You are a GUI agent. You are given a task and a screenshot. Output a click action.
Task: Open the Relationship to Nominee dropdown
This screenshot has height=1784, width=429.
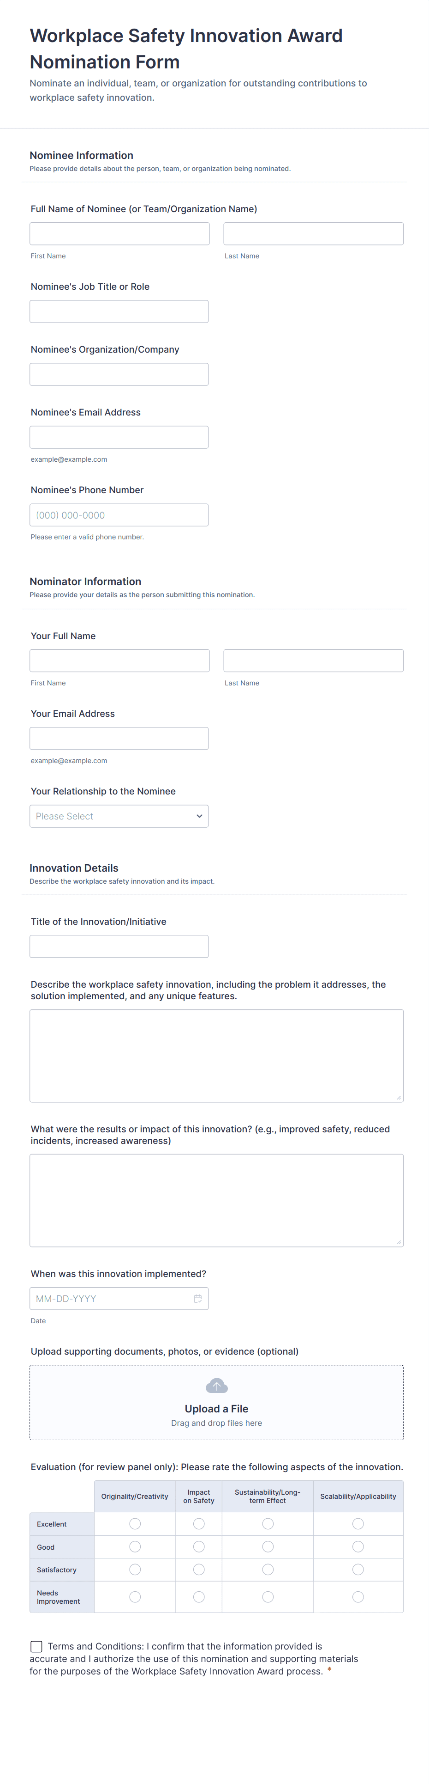pos(119,816)
